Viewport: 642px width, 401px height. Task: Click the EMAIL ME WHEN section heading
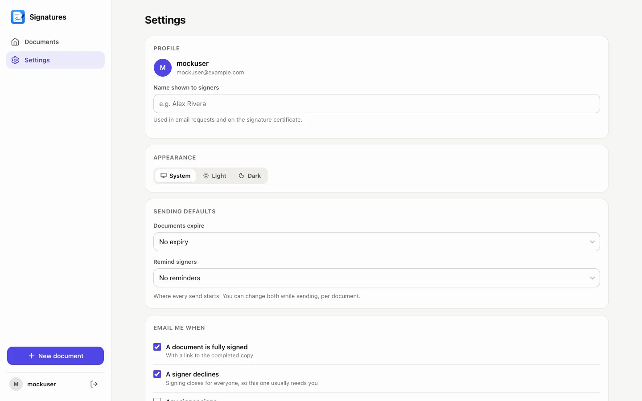[x=179, y=328]
